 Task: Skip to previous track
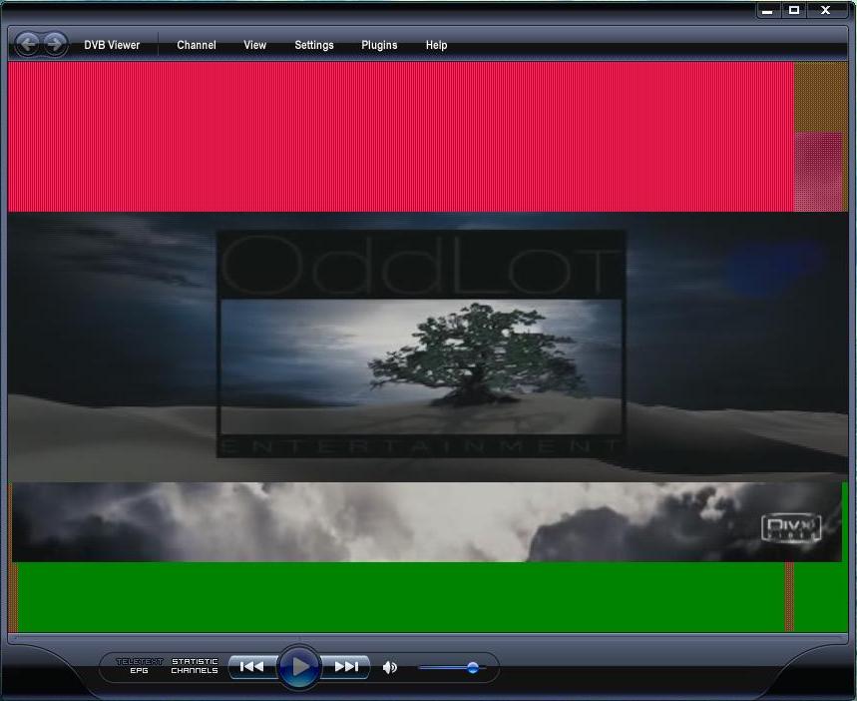click(x=252, y=666)
